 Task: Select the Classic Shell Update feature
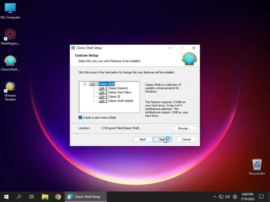120,101
